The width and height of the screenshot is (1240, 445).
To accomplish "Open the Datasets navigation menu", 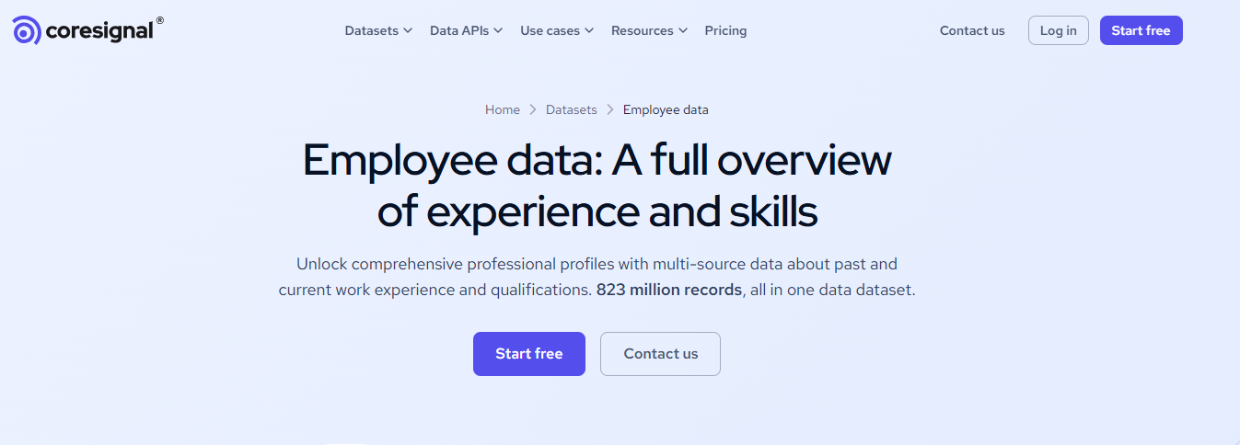I will pyautogui.click(x=371, y=30).
